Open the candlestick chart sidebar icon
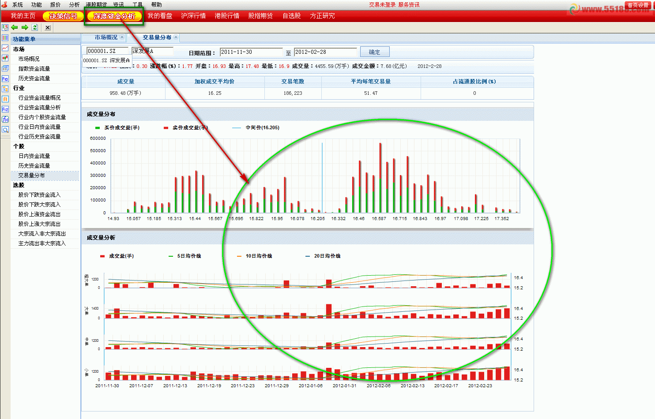 [x=5, y=58]
